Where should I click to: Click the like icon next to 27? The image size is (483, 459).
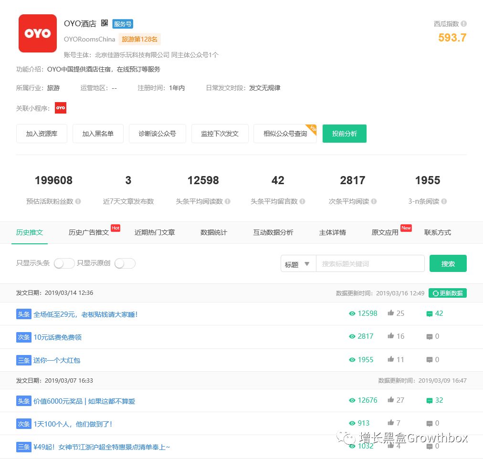pos(390,399)
